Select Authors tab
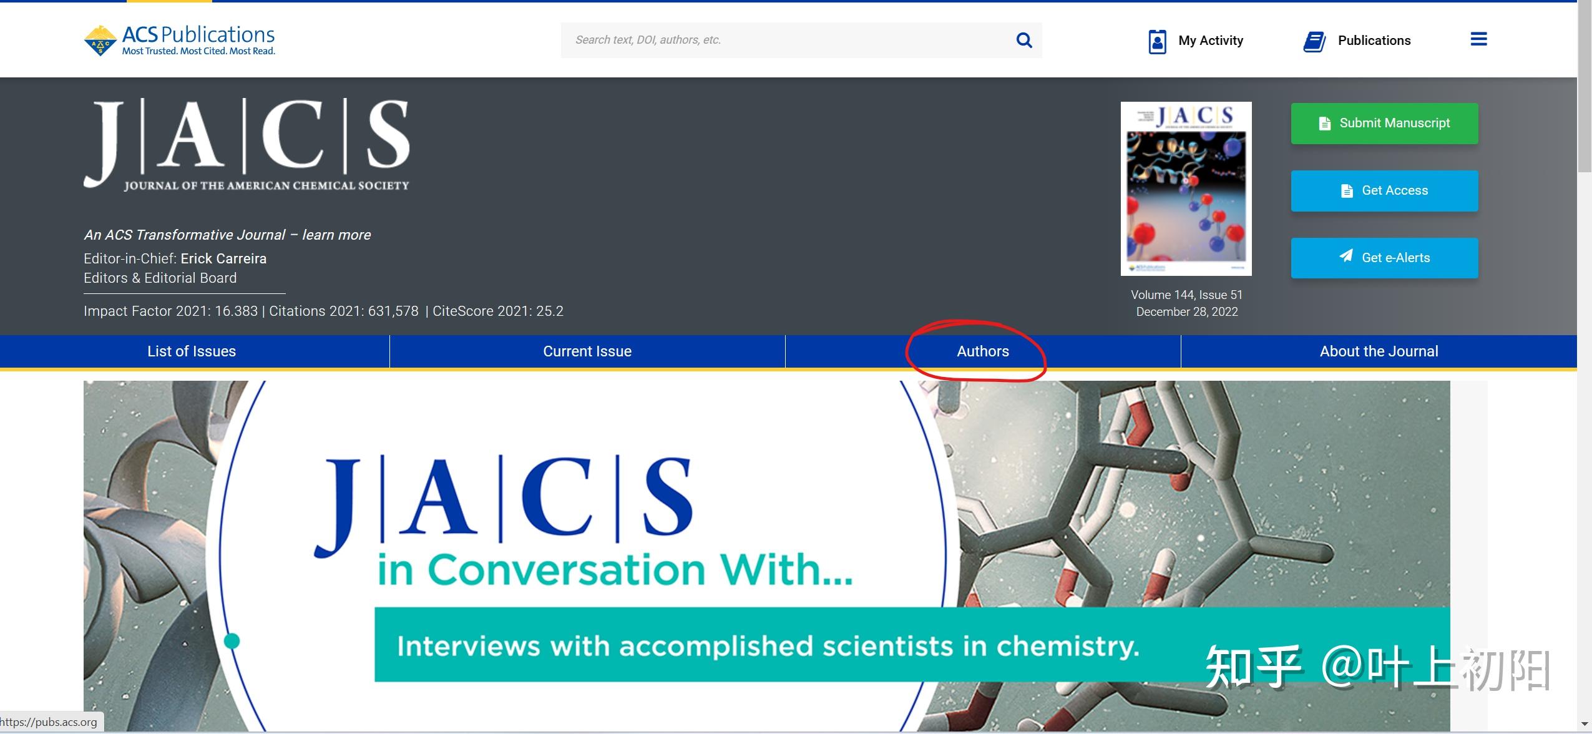Viewport: 1592px width, 734px height. pyautogui.click(x=983, y=351)
